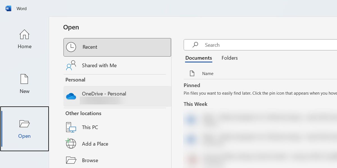Click the OneDrive cloud icon
337x168 pixels.
coord(71,96)
